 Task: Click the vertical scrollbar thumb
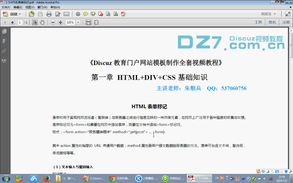click(291, 45)
